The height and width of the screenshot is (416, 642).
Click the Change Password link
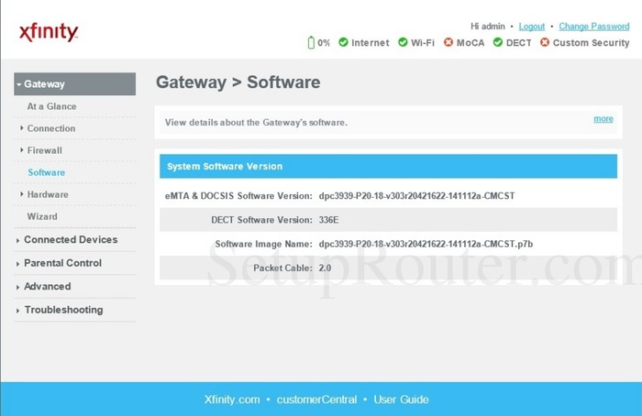click(594, 27)
